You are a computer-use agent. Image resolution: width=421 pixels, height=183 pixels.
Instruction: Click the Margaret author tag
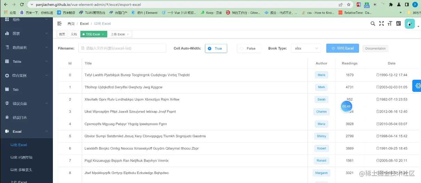coord(321,173)
